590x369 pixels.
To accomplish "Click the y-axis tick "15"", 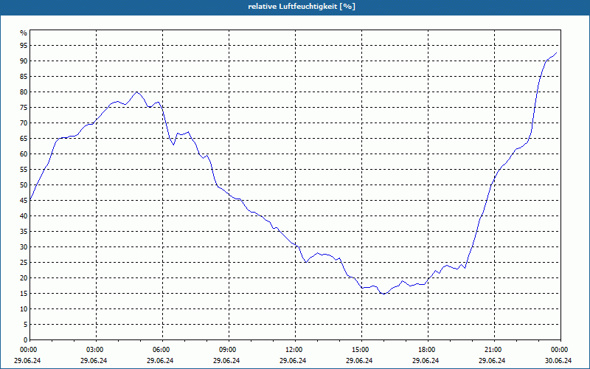I will (x=24, y=293).
